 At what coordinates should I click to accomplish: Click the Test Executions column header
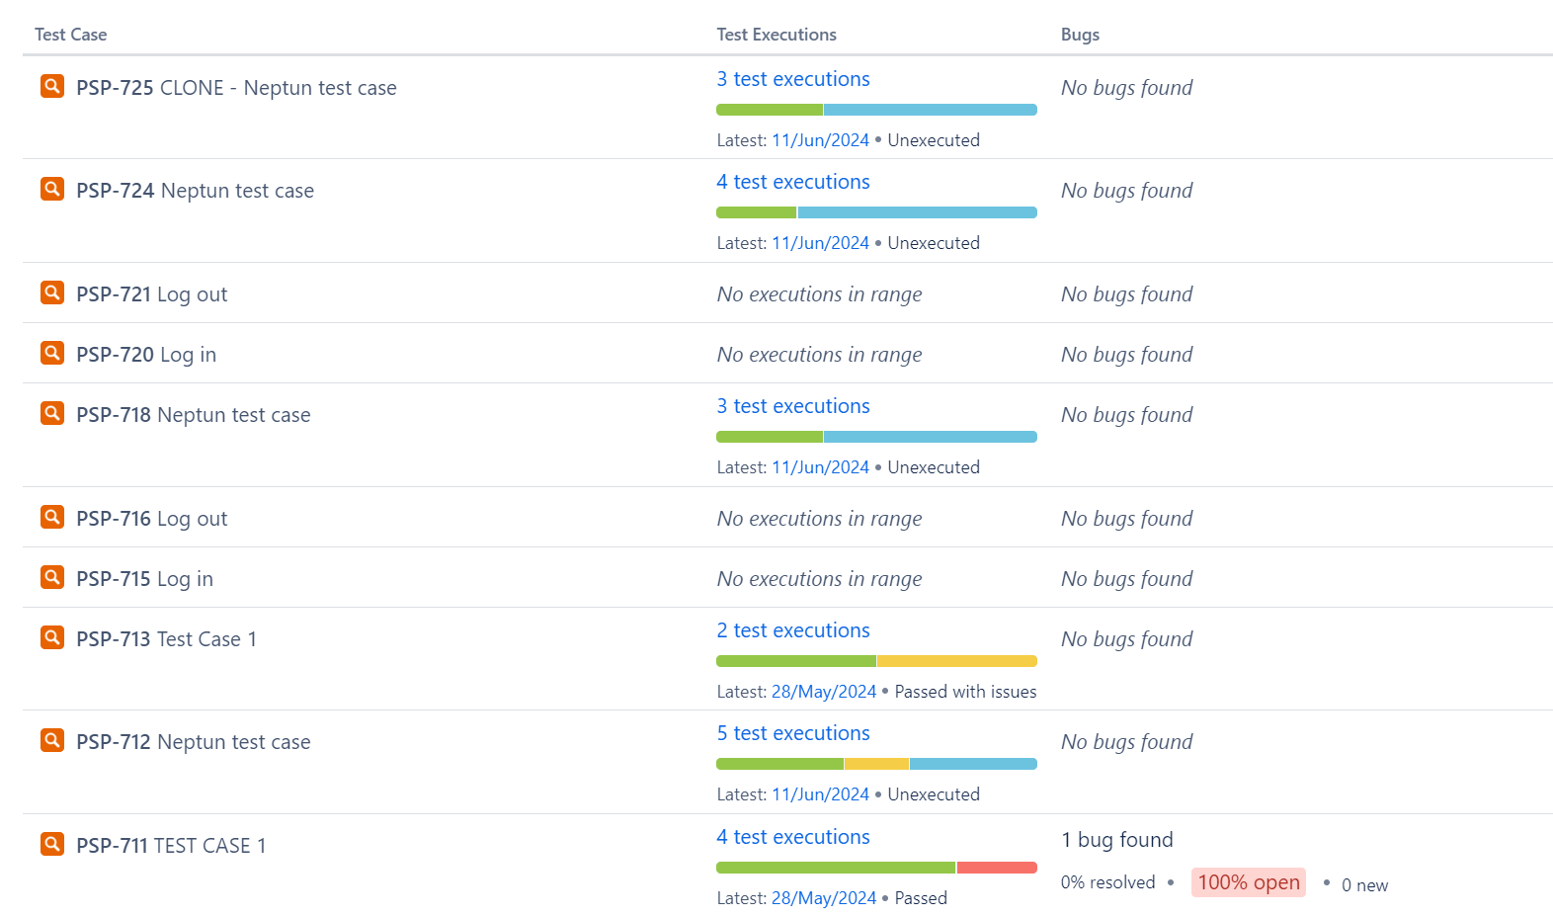point(776,35)
